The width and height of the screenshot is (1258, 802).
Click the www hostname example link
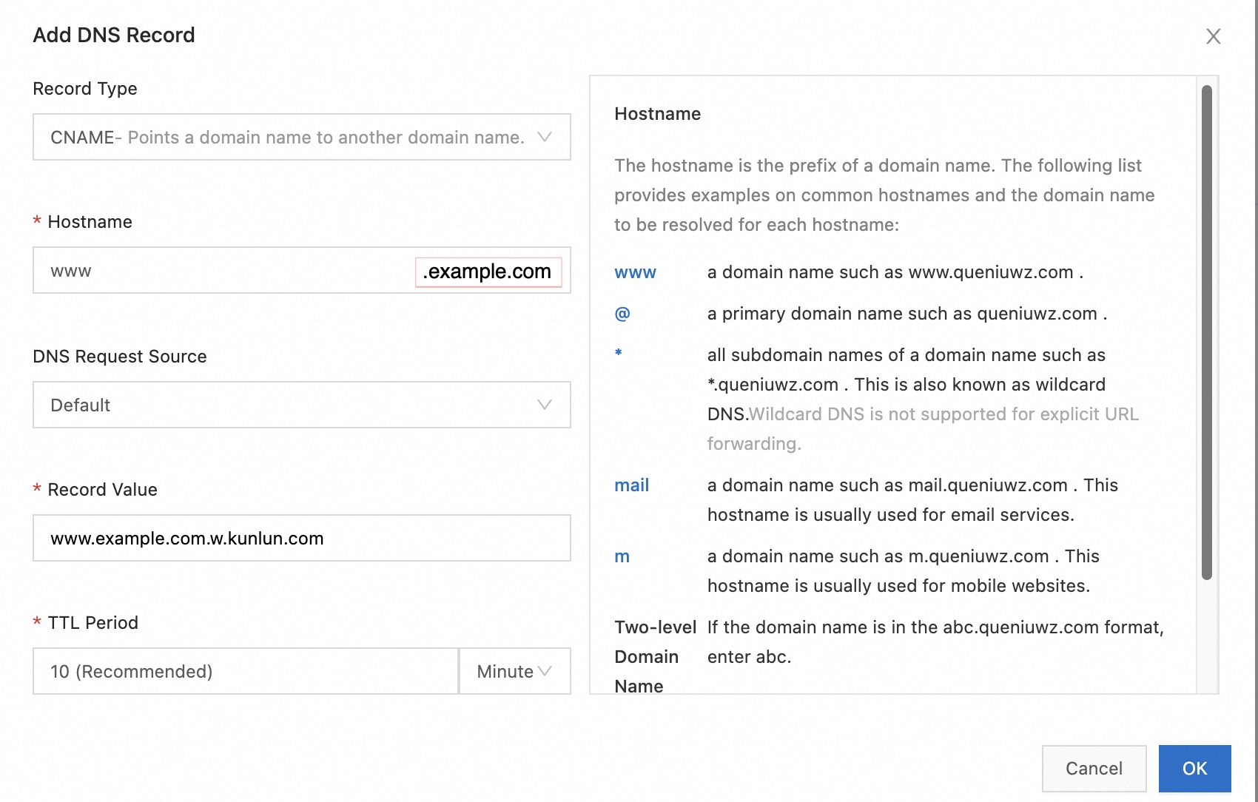[635, 272]
